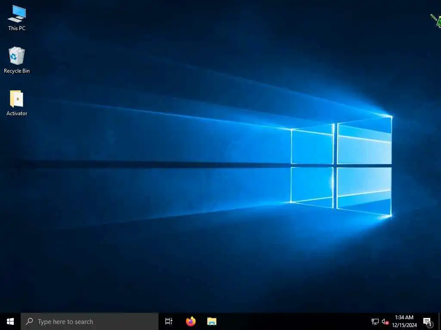Open File Explorer from the taskbar

pos(212,321)
